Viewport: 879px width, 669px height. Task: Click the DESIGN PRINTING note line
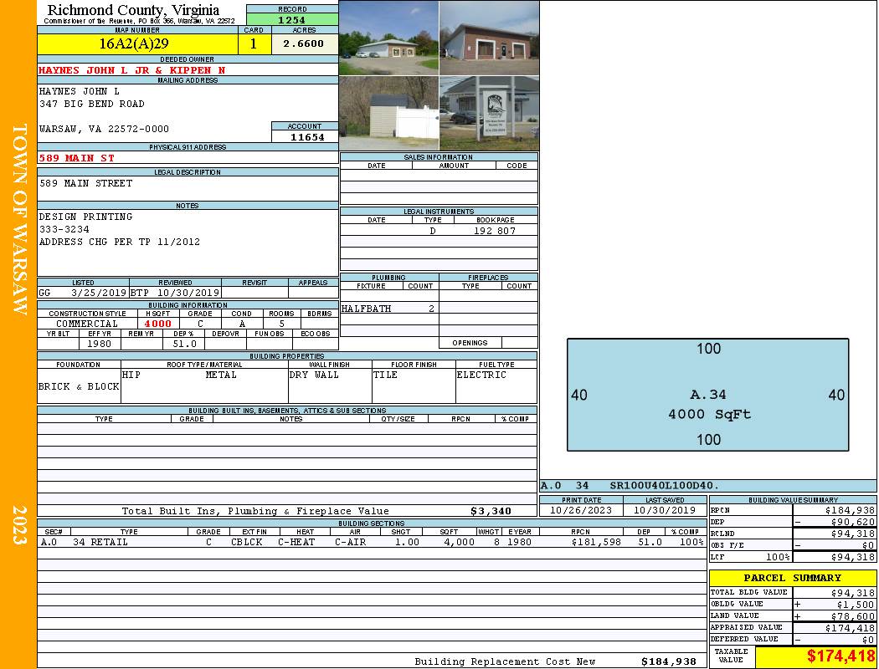85,217
